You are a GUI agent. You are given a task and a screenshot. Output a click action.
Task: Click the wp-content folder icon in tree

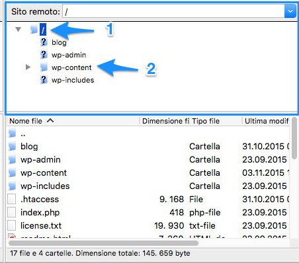click(x=44, y=67)
